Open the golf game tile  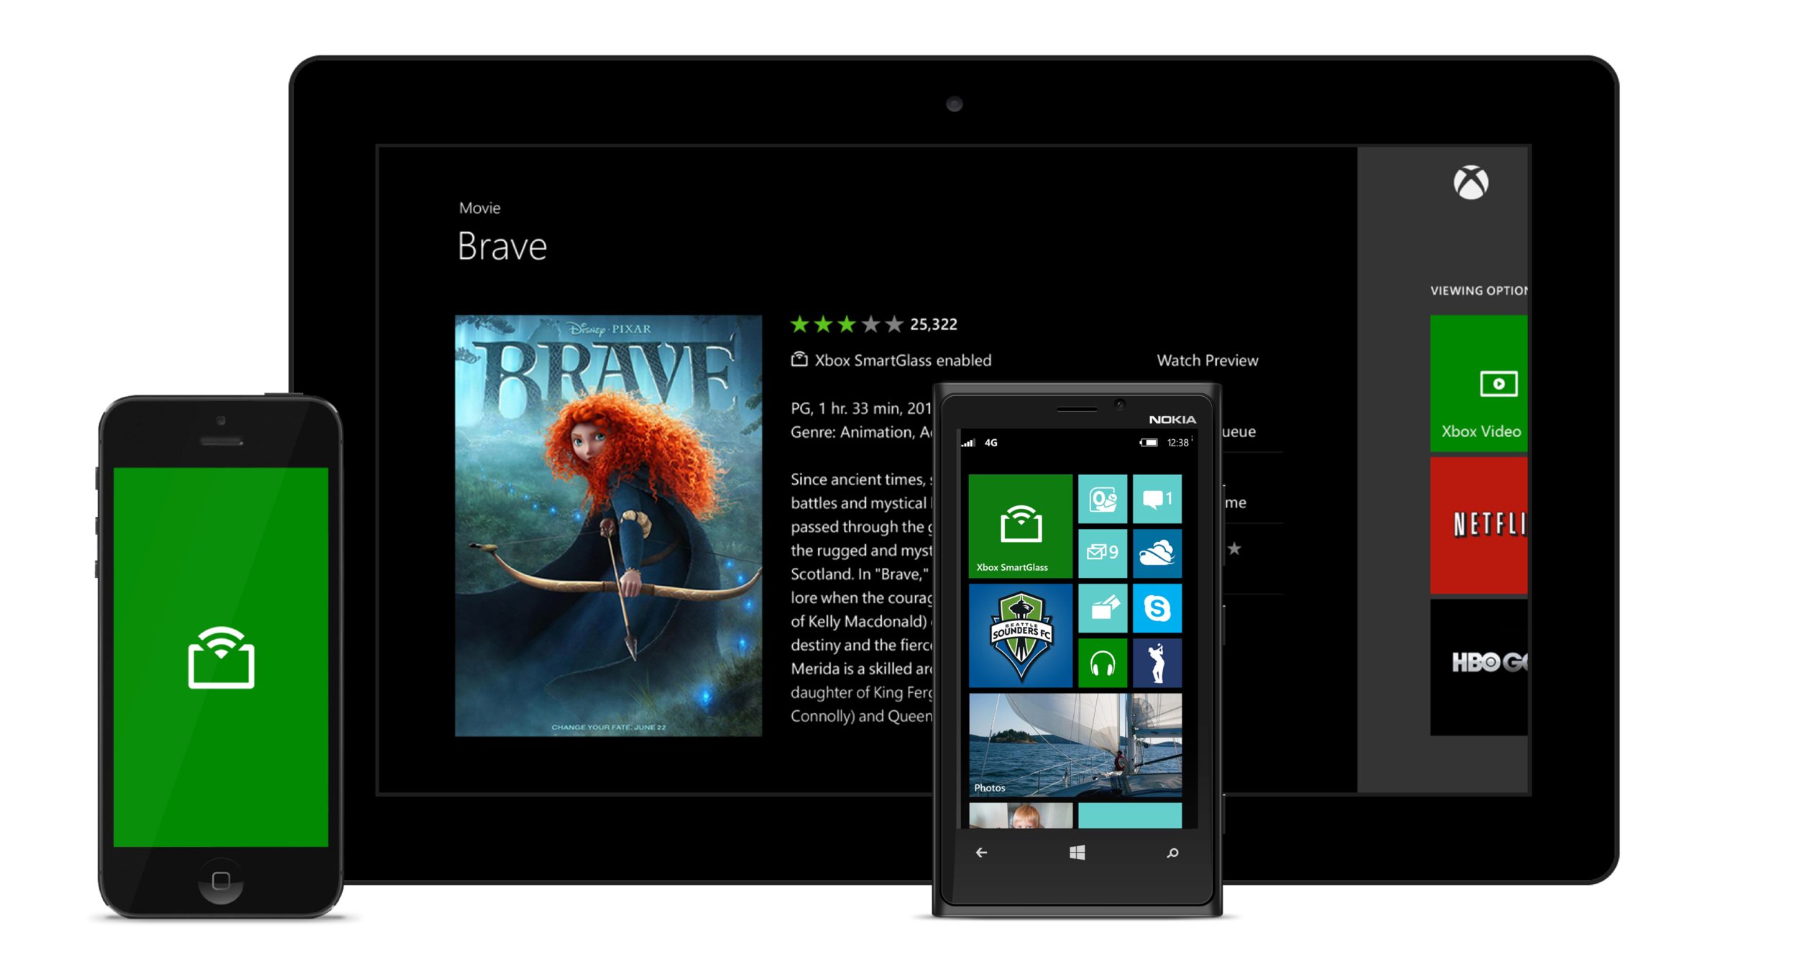click(x=1157, y=663)
